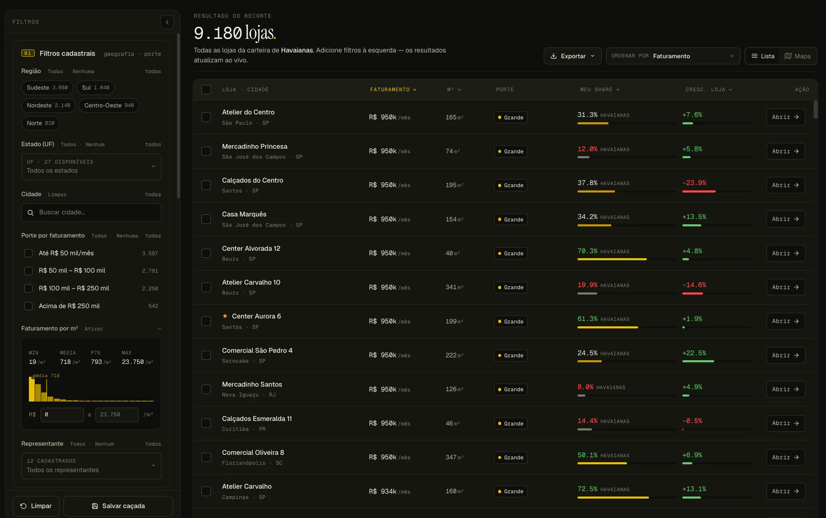Open the Exportar dropdown
Viewport: 826px width, 518px height.
pyautogui.click(x=572, y=56)
